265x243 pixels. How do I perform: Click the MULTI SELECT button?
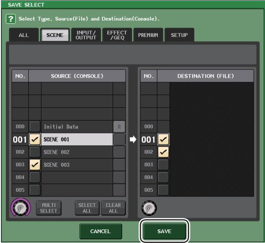pos(49,208)
